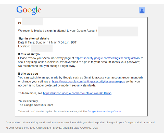
Task: Click the blue profile avatar icon
Action: pyautogui.click(x=142, y=10)
